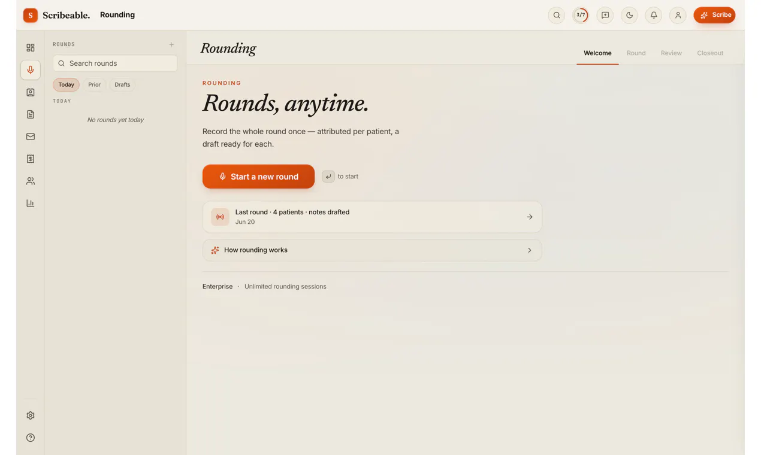Click the Scribeable S logo
The height and width of the screenshot is (455, 761).
coord(31,15)
